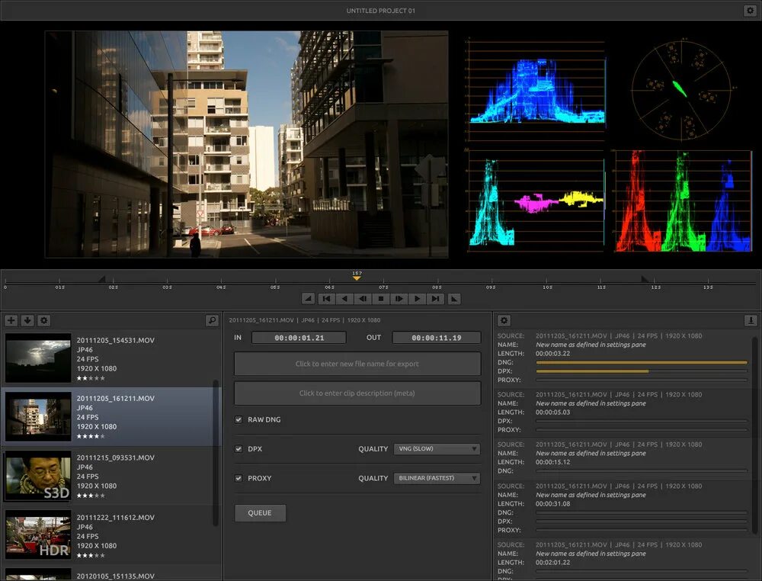Image resolution: width=762 pixels, height=581 pixels.
Task: Jump to the clip start
Action: [327, 299]
